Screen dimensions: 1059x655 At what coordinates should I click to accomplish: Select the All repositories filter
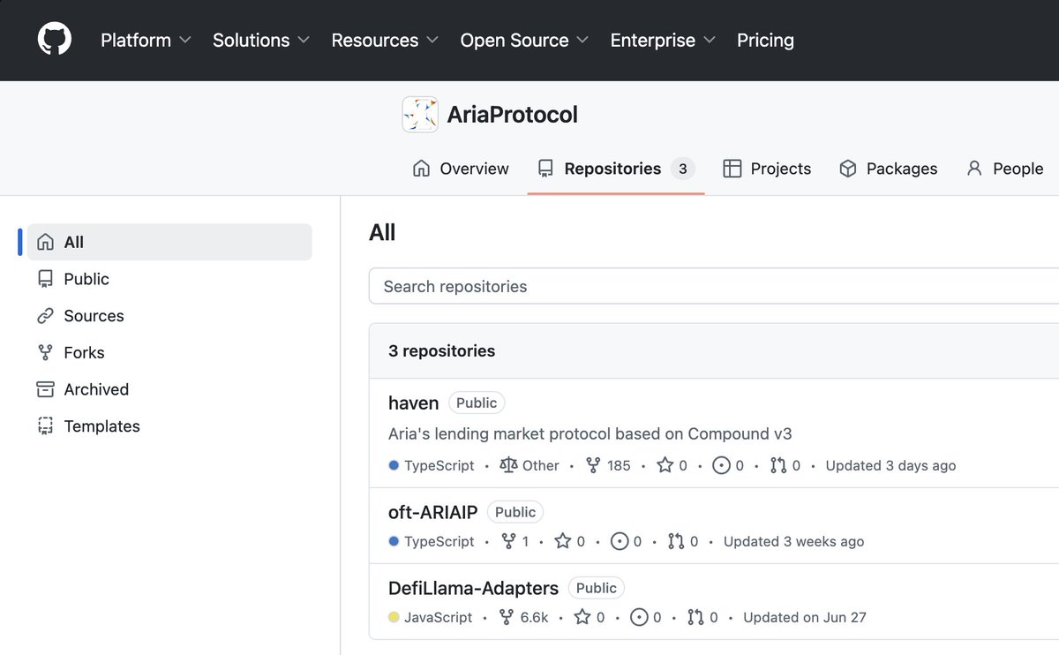tap(169, 242)
